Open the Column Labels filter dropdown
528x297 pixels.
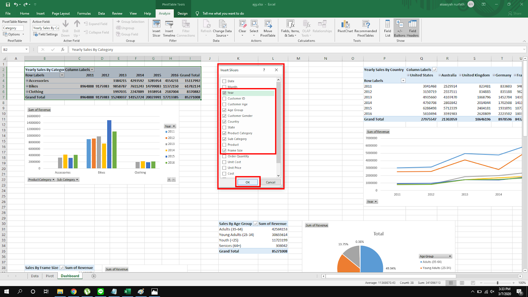point(92,70)
